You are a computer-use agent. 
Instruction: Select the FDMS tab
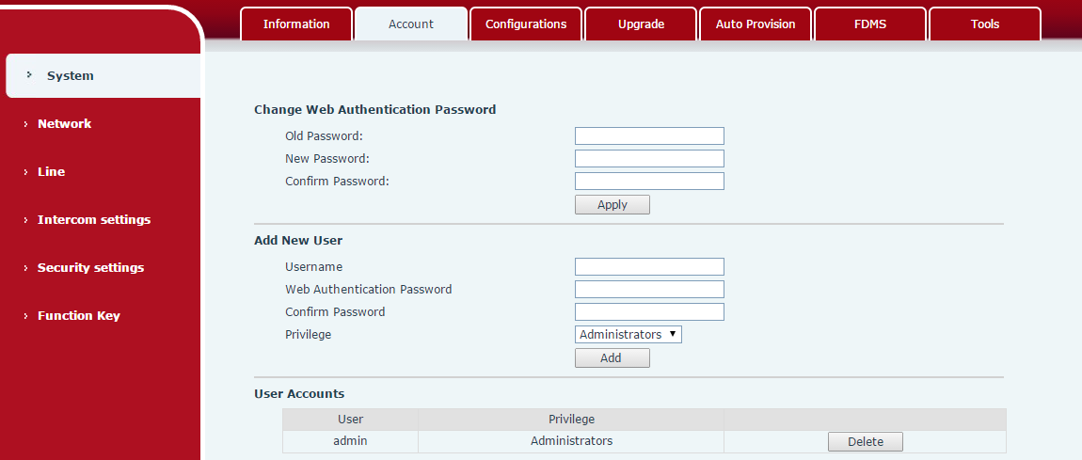(x=870, y=24)
